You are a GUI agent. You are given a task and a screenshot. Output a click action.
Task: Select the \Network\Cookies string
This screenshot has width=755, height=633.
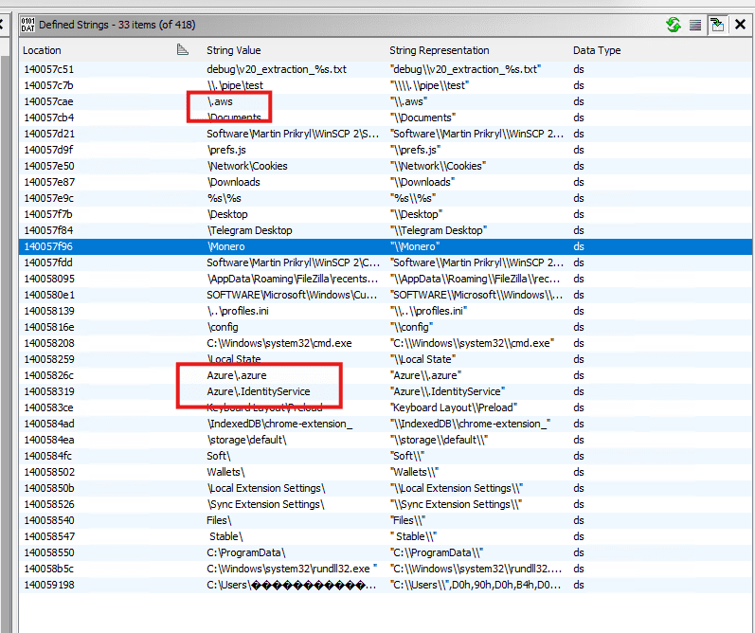247,166
